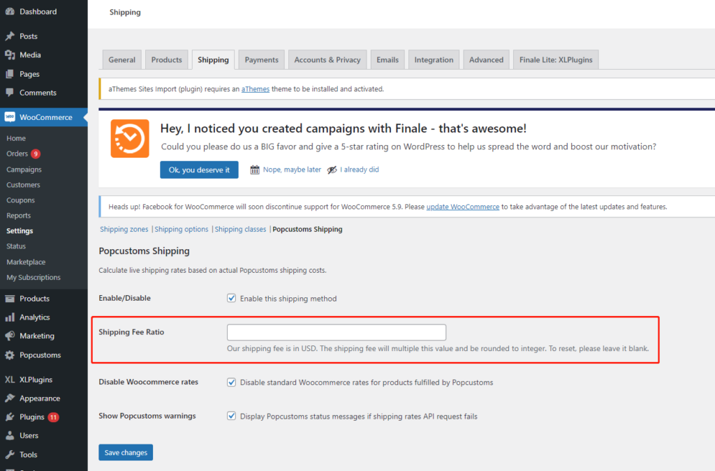Screen dimensions: 715x471
Task: Click the Comments speech bubble icon
Action: (10, 93)
